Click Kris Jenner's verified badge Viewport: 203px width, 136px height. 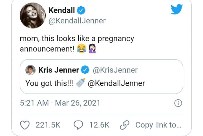pyautogui.click(x=85, y=70)
